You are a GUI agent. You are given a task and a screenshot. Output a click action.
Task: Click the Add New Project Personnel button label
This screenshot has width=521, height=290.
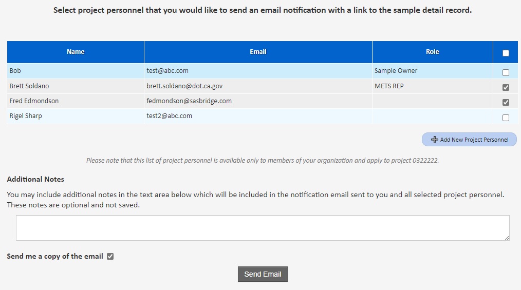coord(474,140)
